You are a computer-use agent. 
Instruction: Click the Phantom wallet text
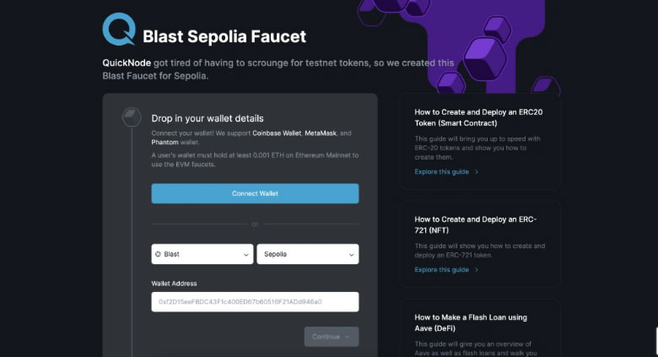point(166,143)
